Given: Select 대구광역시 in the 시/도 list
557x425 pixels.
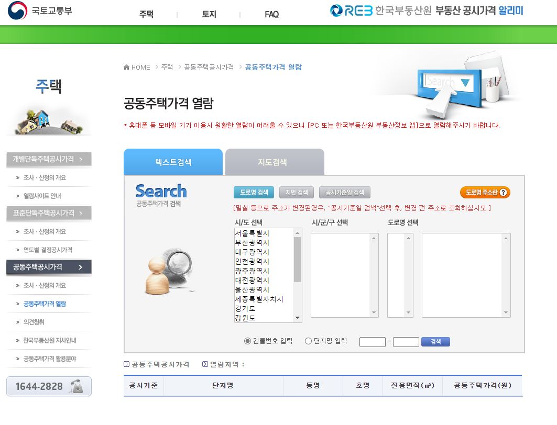Looking at the screenshot, I should click(264, 252).
